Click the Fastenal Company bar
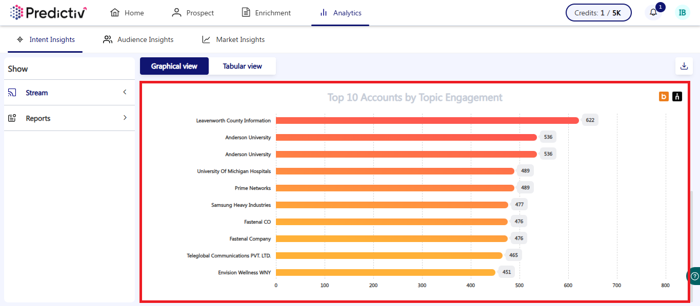The width and height of the screenshot is (700, 306). (392, 238)
